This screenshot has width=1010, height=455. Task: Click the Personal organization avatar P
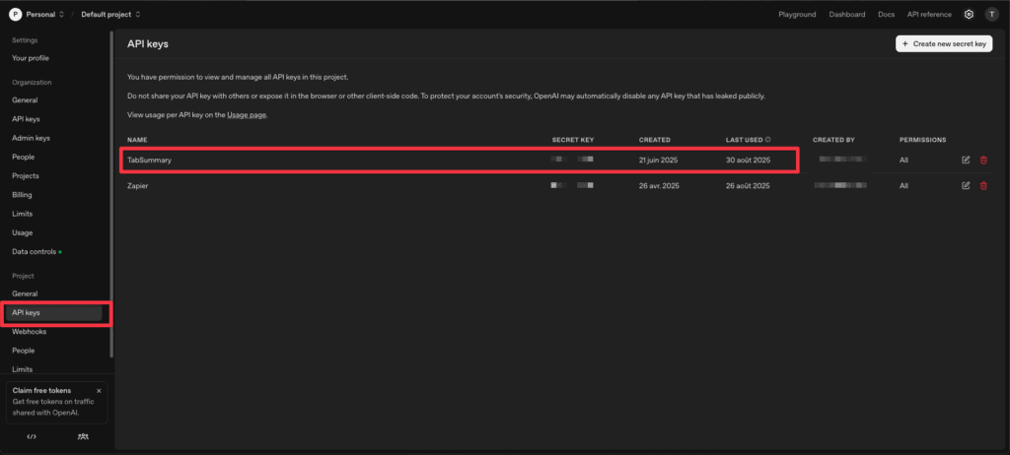click(15, 14)
